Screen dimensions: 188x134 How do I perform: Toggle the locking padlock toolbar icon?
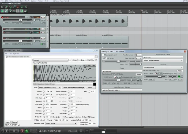click(x=25, y=11)
